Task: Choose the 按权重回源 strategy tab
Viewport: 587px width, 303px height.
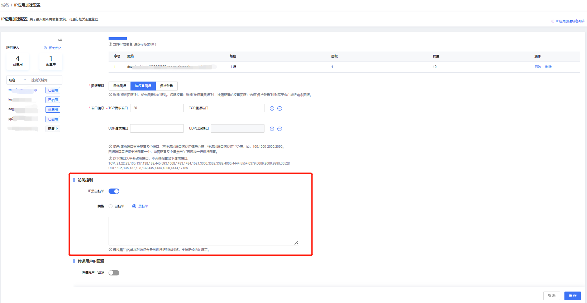Action: (x=143, y=86)
